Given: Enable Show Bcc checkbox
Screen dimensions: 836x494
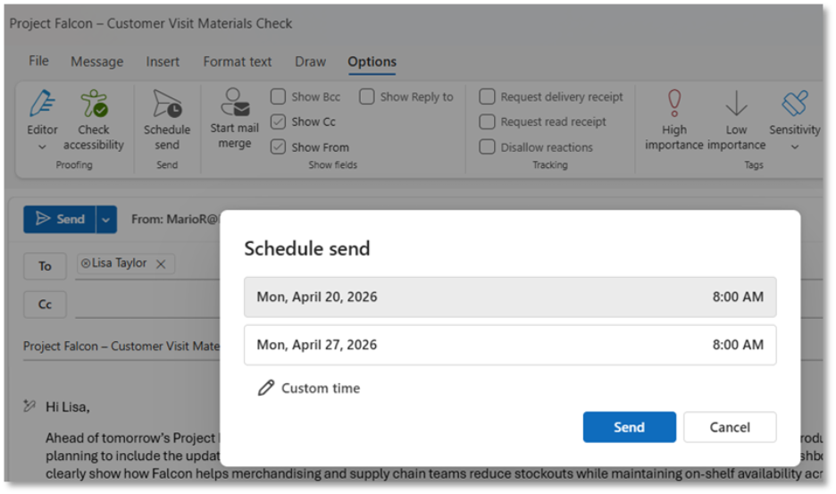Looking at the screenshot, I should click(x=278, y=96).
